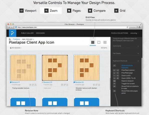The width and height of the screenshot is (149, 115).
Task: Click the S key icon beside Show/Hide side pages
Action: click(114, 91)
